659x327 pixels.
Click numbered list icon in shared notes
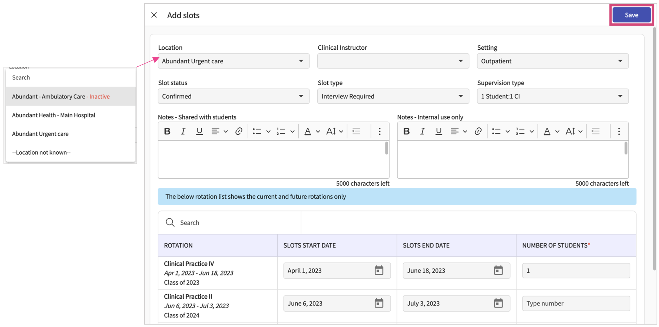(281, 131)
